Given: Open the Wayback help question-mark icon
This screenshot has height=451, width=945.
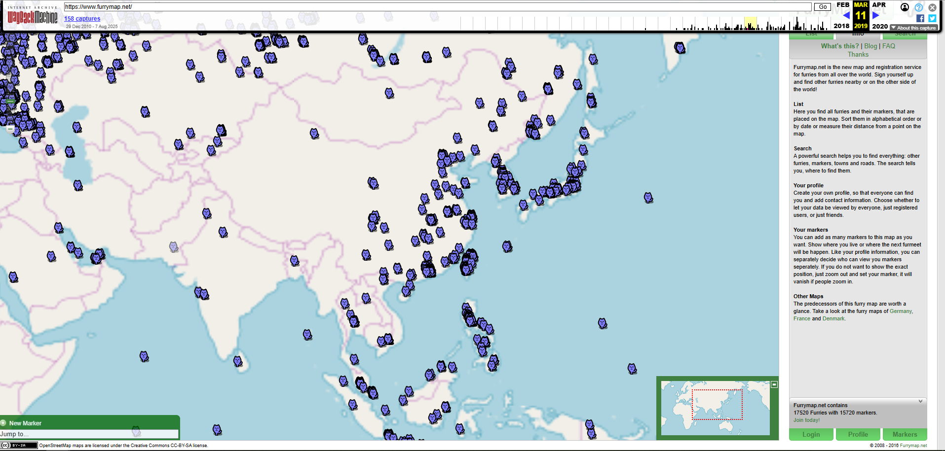Looking at the screenshot, I should tap(918, 7).
